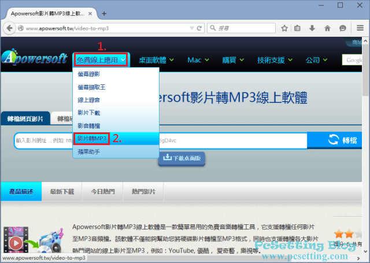Click the Google site search box
This screenshot has height=263, width=370.
[x=352, y=60]
